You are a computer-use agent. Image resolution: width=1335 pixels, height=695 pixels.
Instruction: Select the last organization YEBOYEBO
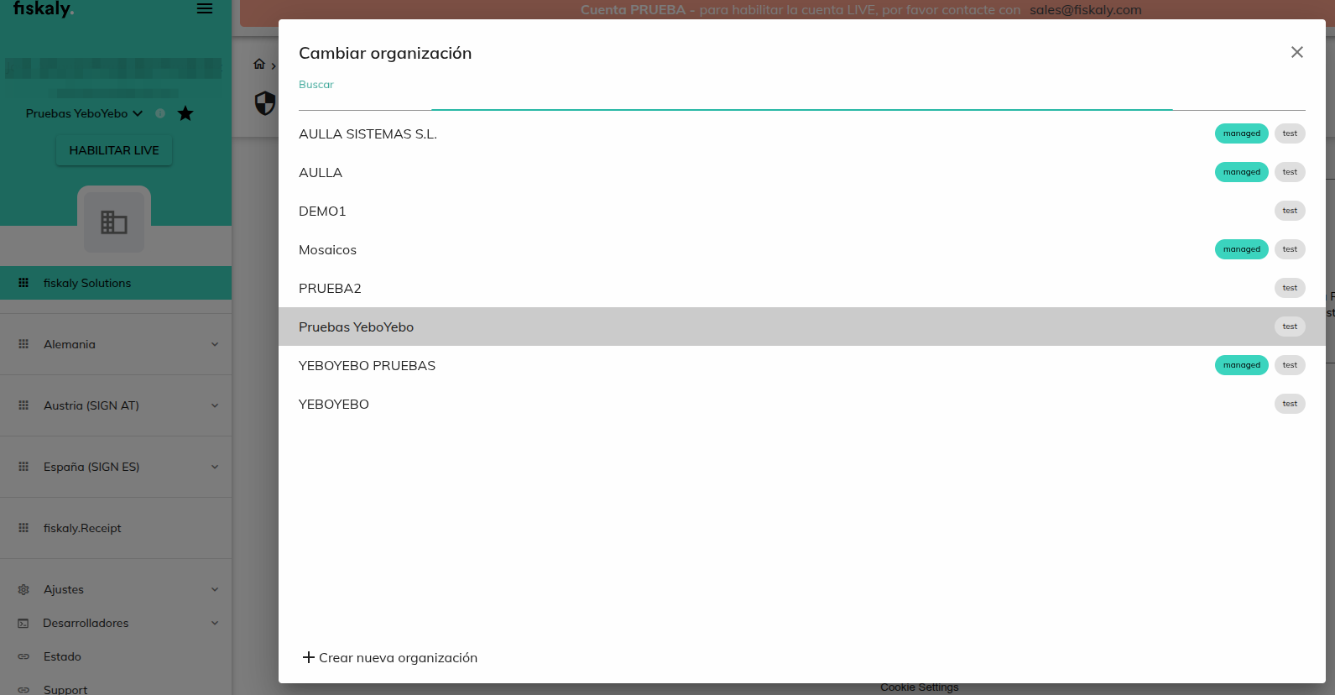[x=802, y=404]
